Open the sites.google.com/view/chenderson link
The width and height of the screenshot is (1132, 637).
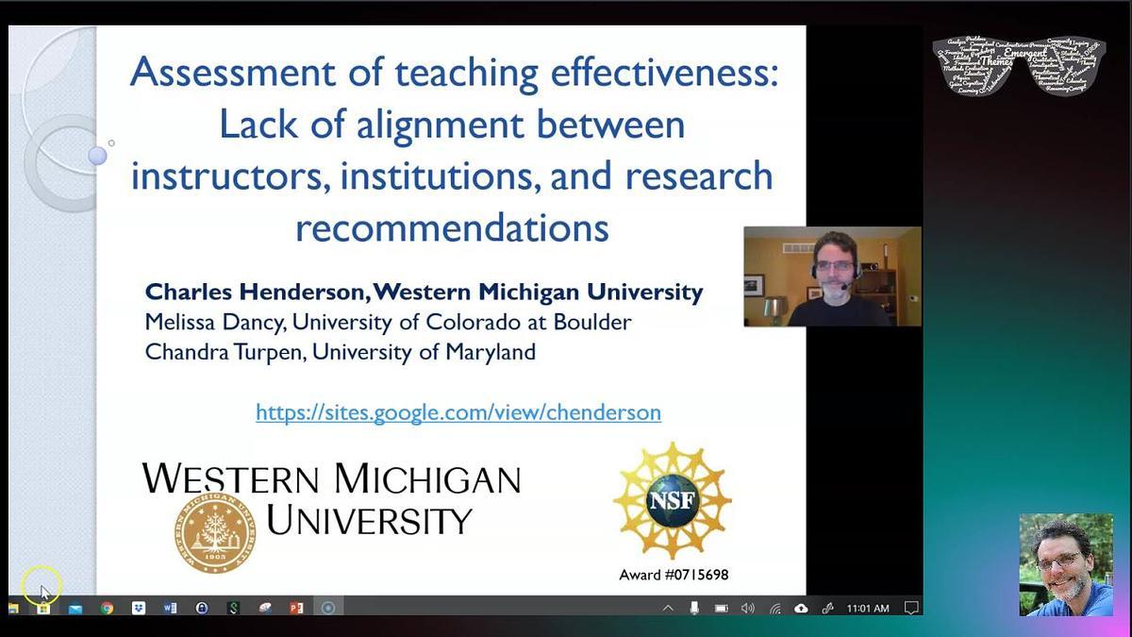coord(458,411)
